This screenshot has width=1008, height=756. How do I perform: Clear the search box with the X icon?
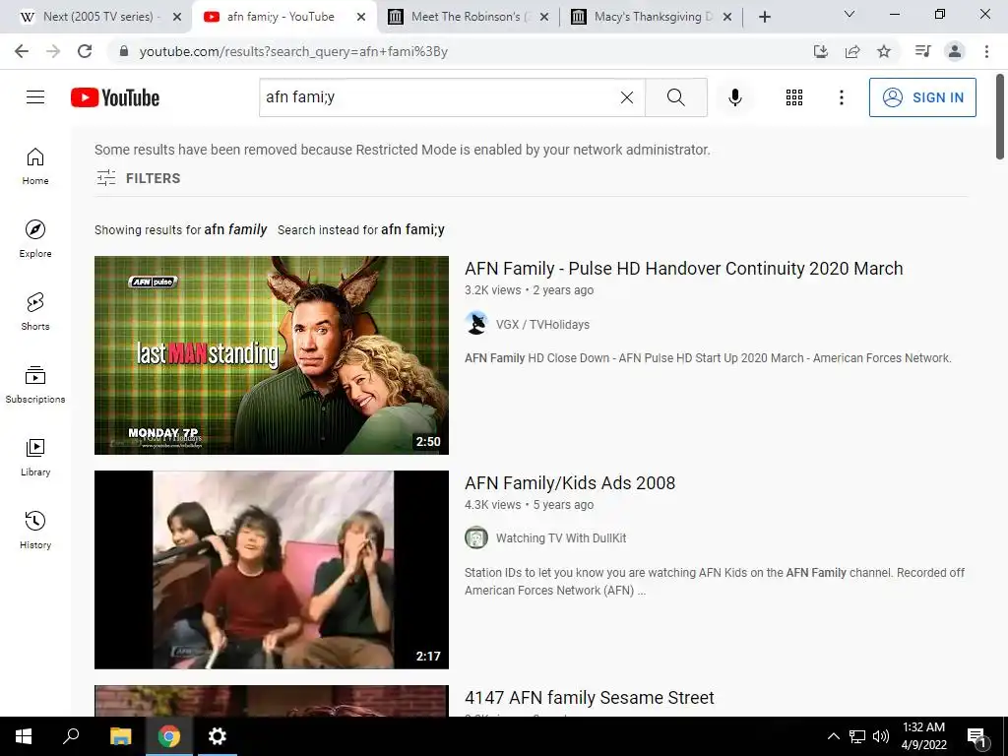click(x=627, y=97)
